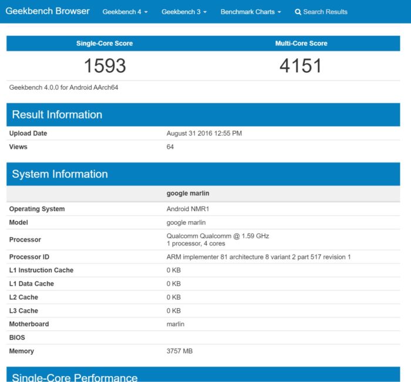Select the 1 processor, 4 cores text
The height and width of the screenshot is (382, 411).
(x=196, y=244)
